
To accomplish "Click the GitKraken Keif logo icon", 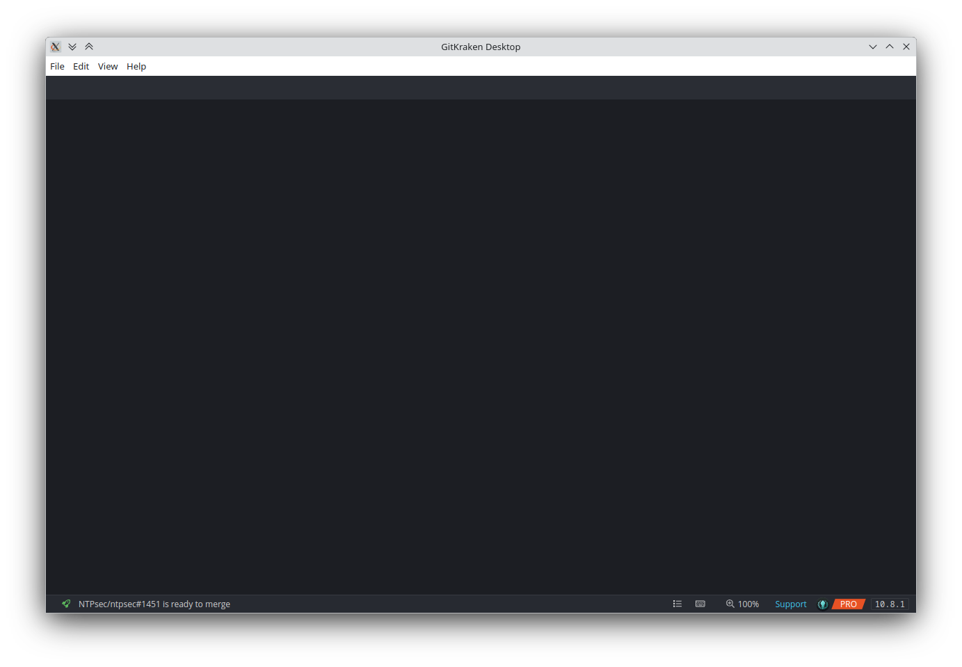I will [x=822, y=604].
